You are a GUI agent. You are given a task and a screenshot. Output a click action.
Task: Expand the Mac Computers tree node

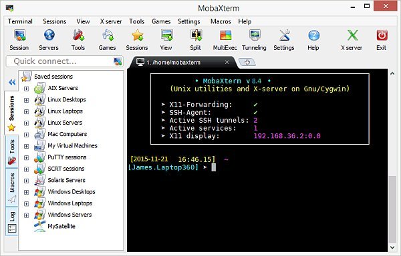coord(26,135)
